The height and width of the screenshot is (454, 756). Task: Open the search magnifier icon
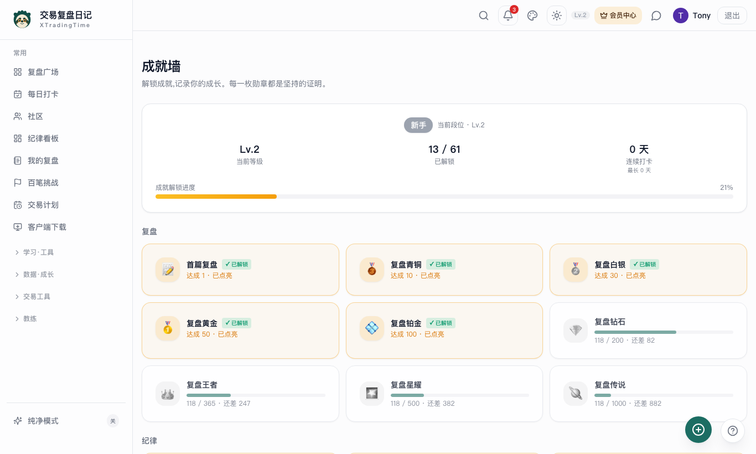click(484, 16)
